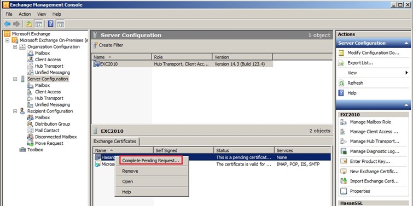Select Client Access under Server Configuration
This screenshot has height=206, width=413.
(48, 92)
